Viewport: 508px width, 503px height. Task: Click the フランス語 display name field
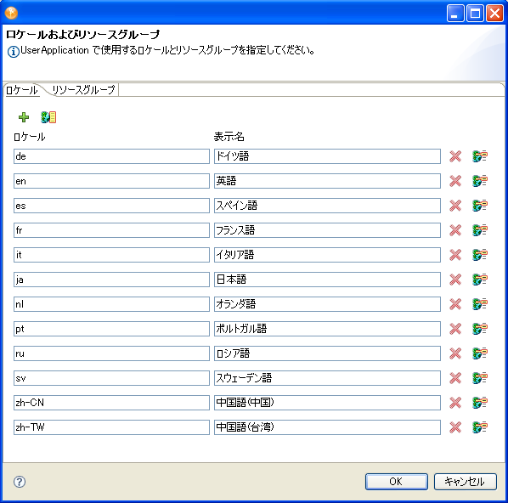click(327, 230)
